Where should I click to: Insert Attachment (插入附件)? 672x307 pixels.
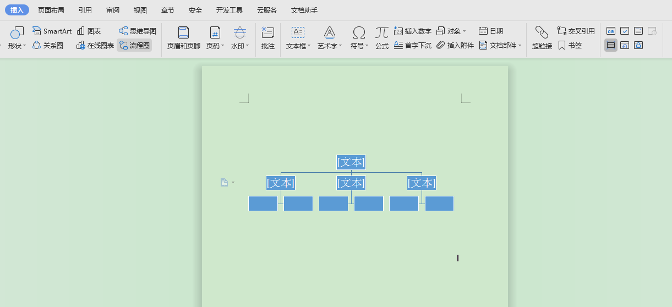coord(455,46)
